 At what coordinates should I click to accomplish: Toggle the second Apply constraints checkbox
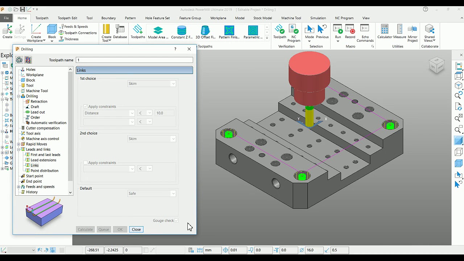pos(86,163)
